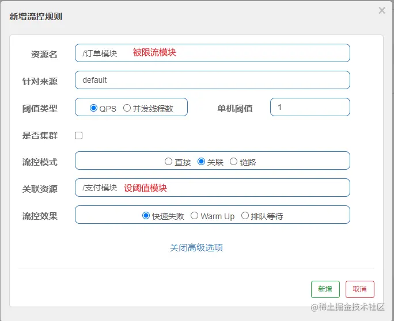Collapse options via 关闭高级选项 link

coord(196,248)
